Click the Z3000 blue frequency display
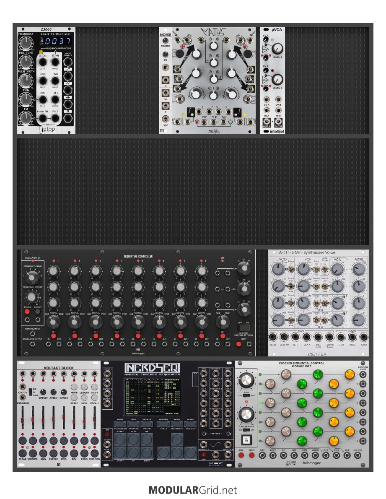This screenshot has width=386, height=499. (58, 41)
